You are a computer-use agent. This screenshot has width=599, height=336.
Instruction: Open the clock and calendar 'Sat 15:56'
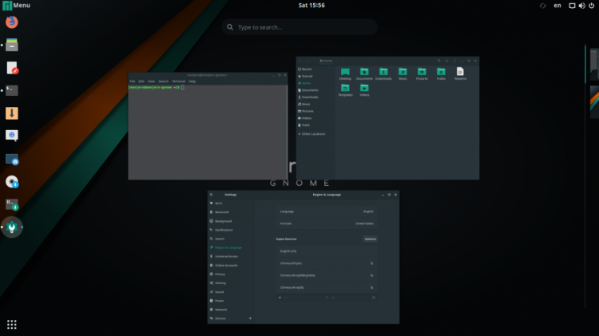tap(311, 6)
